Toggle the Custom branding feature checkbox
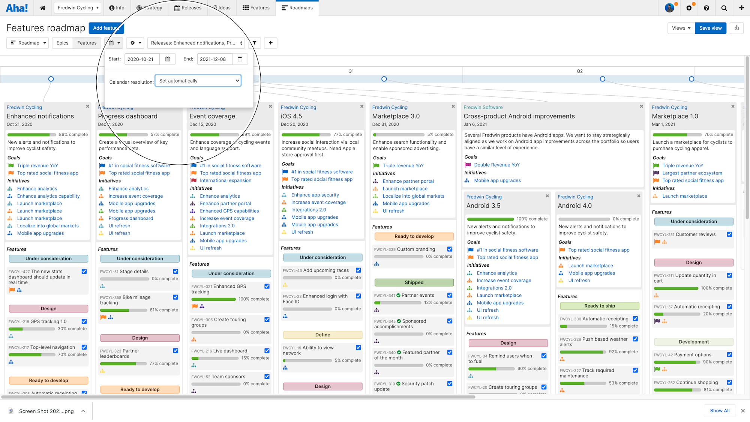 click(x=450, y=249)
